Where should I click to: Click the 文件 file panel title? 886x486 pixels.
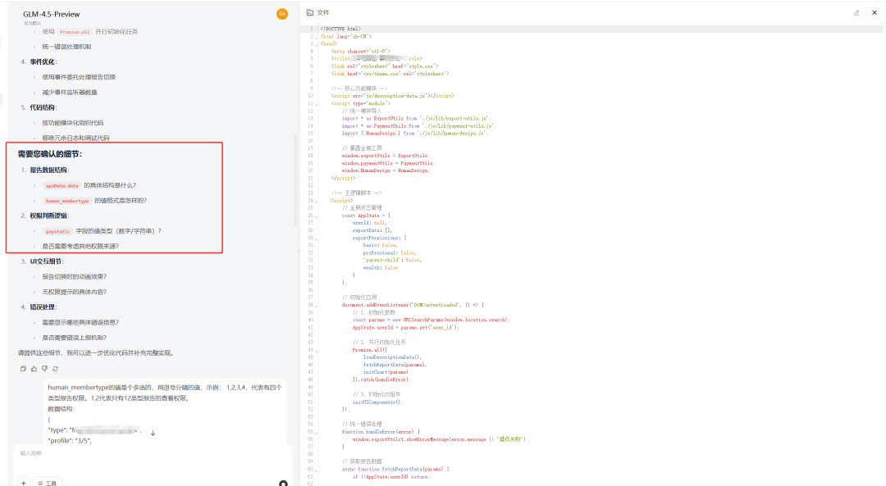click(x=322, y=12)
